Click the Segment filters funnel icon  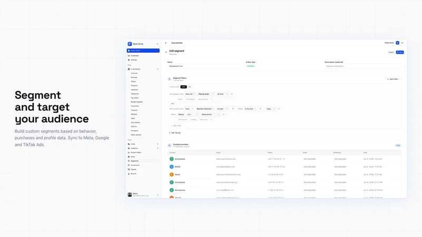pyautogui.click(x=169, y=79)
